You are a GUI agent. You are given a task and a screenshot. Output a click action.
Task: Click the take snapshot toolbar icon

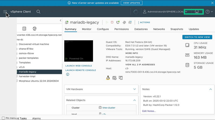[x=130, y=22]
